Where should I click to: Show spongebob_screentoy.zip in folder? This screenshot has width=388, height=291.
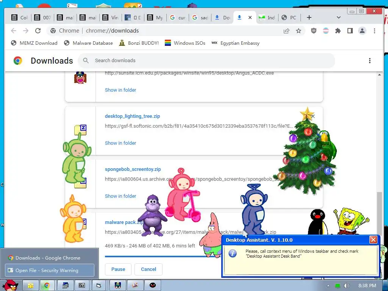coord(120,196)
